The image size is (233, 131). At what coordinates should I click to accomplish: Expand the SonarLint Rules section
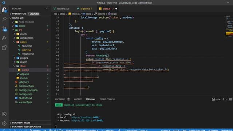(x=21, y=123)
